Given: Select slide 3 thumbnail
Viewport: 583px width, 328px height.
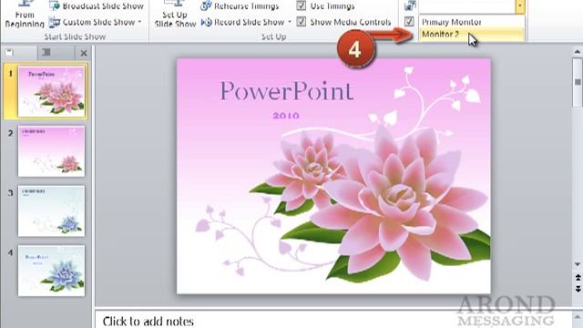Looking at the screenshot, I should [51, 210].
